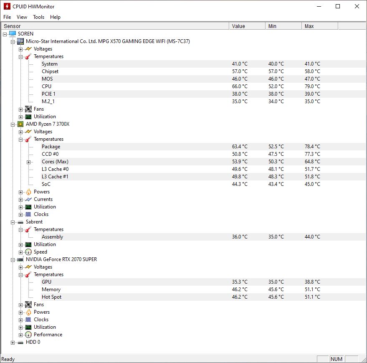Image resolution: width=367 pixels, height=363 pixels.
Task: Select the SoC temperature row
Action: tap(203, 184)
